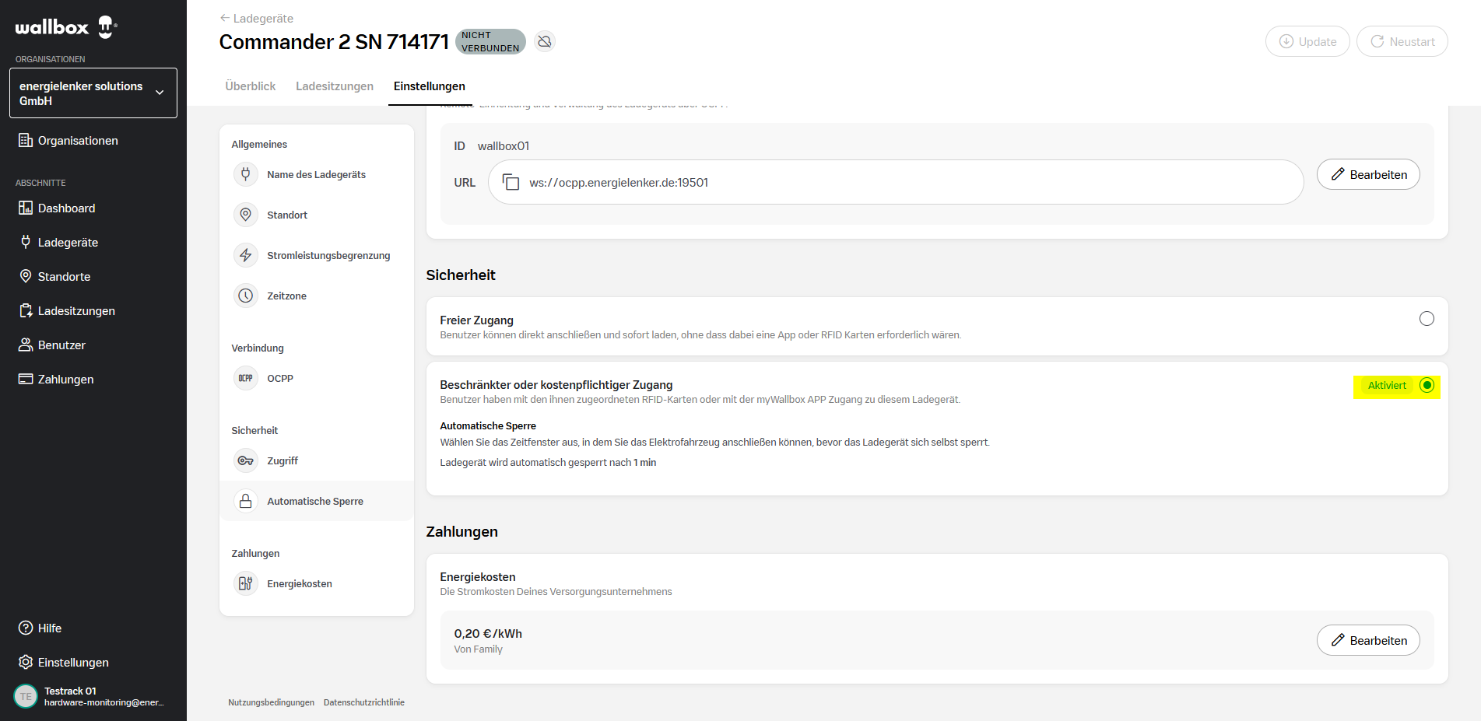Select the Einstellungen tab

[x=430, y=86]
